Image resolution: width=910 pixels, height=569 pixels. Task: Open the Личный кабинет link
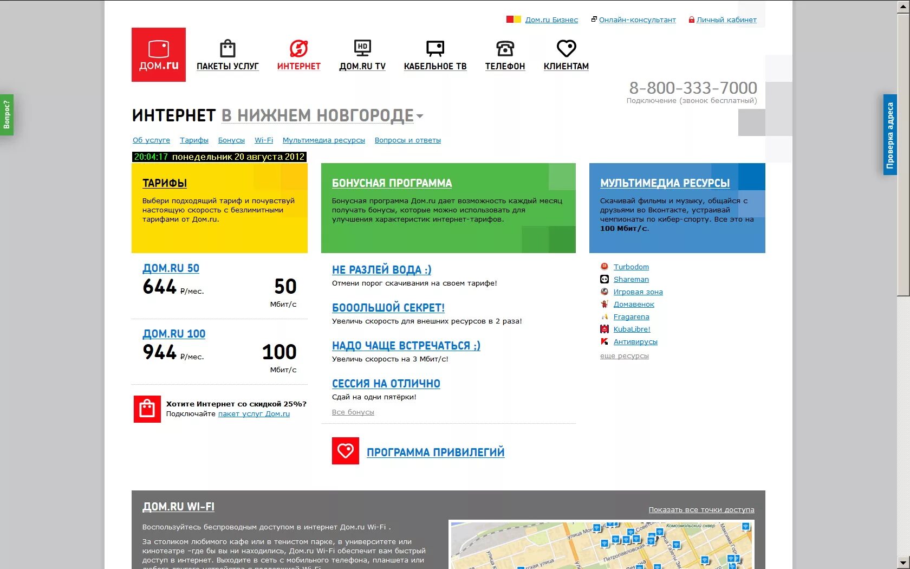point(726,20)
